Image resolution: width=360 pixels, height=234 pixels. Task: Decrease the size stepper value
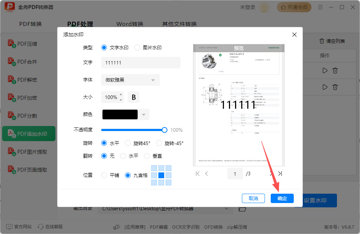click(x=121, y=100)
